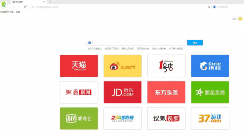Screen dimensions: 244x136
Task: Click the back navigation arrow
Action: coord(13,7)
